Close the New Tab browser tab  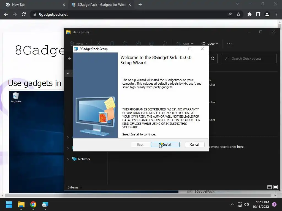pyautogui.click(x=64, y=5)
